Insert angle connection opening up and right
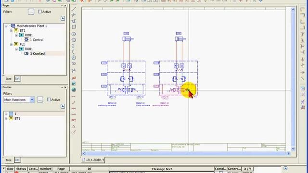308x173 pixels. pos(302,21)
